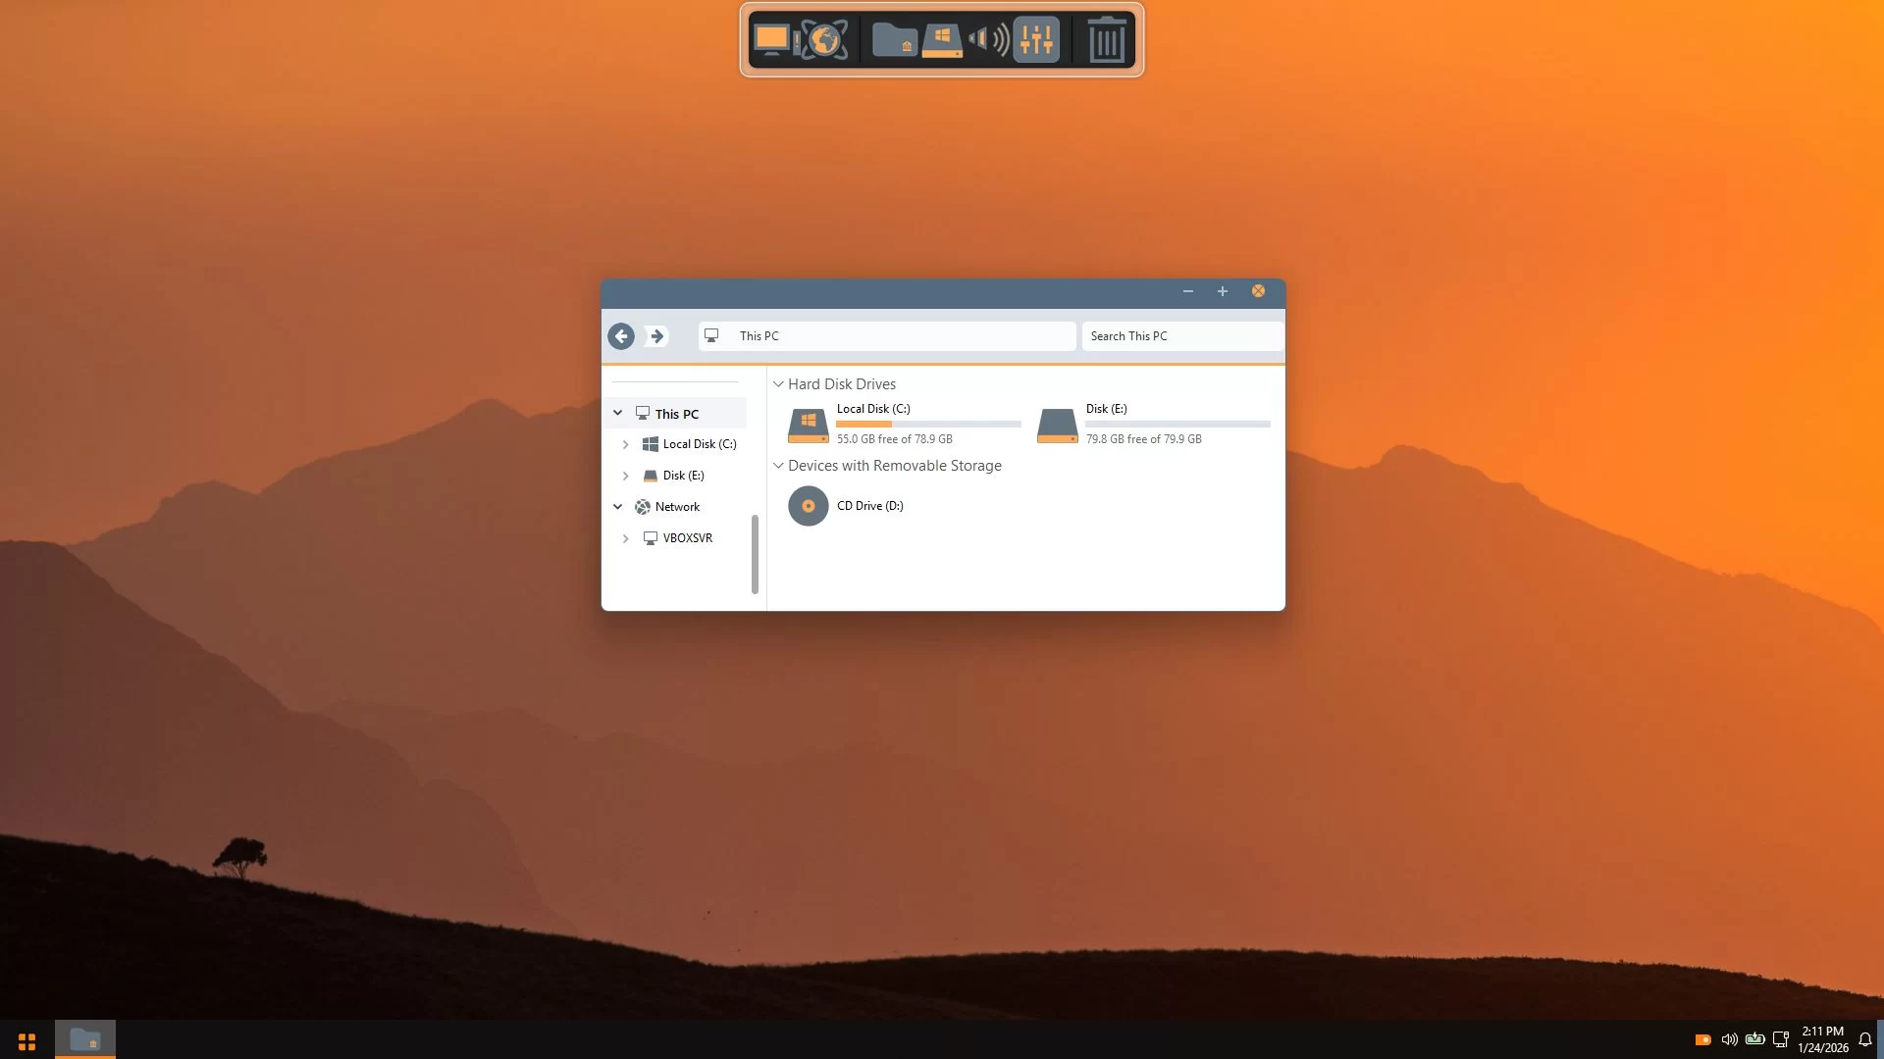Click the speaker sound icon in dock

[989, 40]
